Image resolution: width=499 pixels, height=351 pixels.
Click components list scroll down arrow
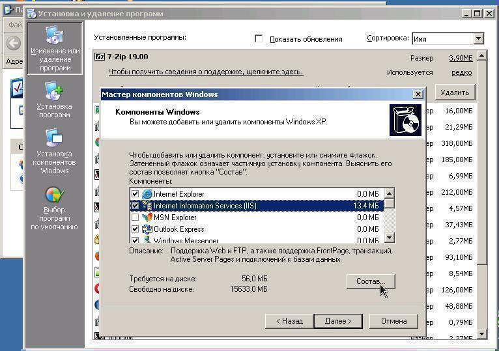click(389, 238)
